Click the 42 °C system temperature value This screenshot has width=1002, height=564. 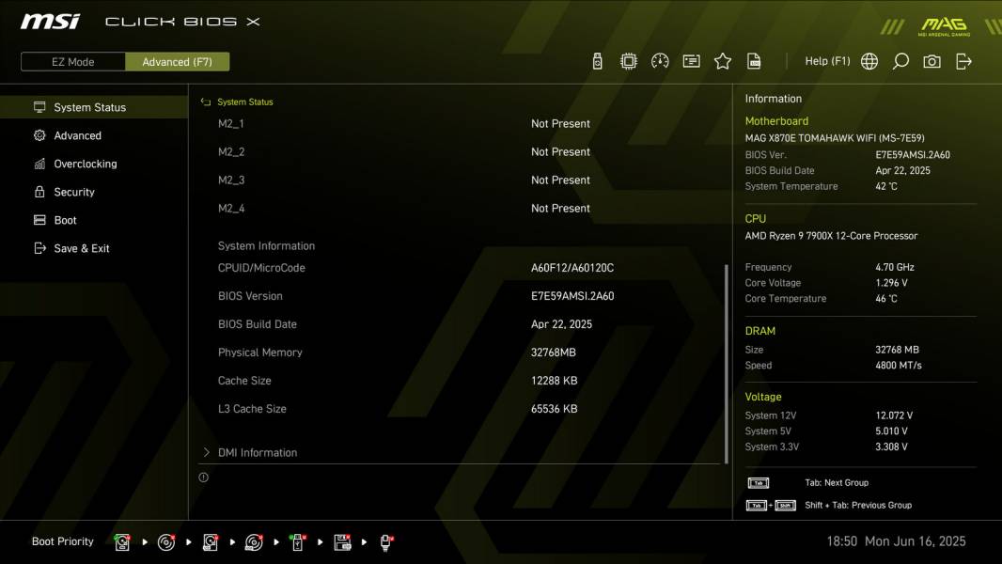[886, 186]
